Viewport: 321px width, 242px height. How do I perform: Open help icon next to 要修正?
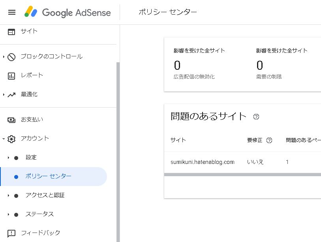coord(269,140)
